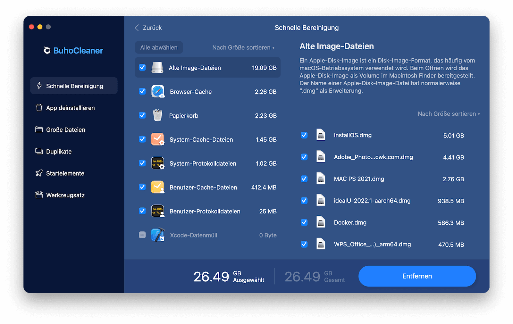Click the Entfernen button
The image size is (513, 324).
pos(417,276)
